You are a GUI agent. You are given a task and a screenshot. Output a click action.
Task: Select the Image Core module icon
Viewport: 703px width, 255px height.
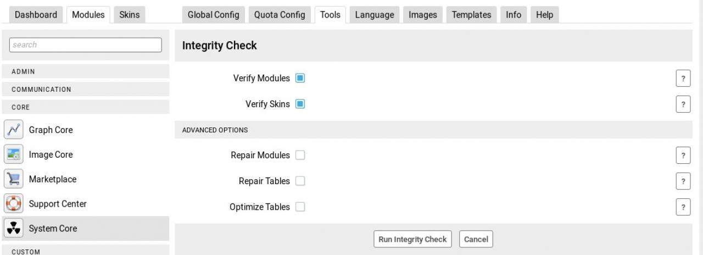point(13,154)
